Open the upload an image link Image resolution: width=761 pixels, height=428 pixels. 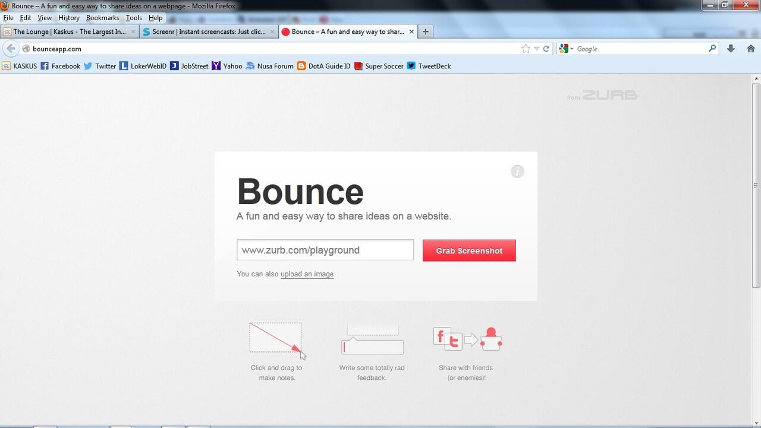pyautogui.click(x=307, y=274)
